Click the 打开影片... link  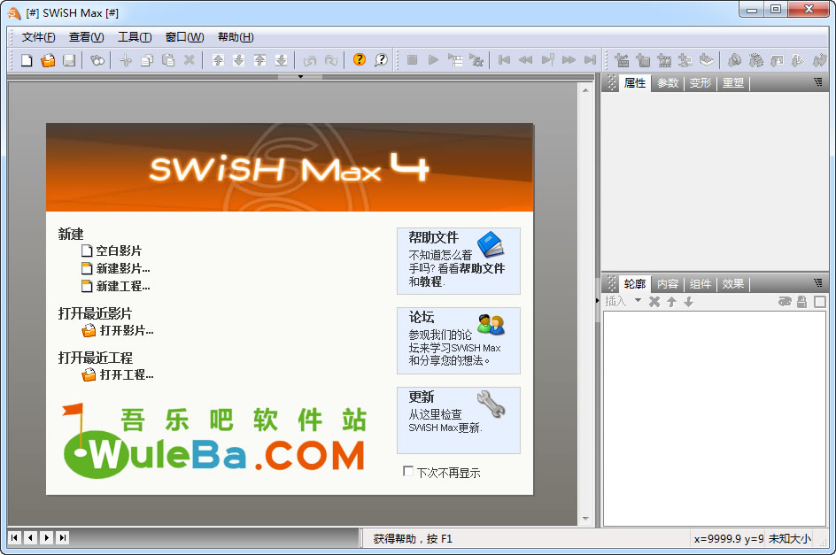tap(127, 330)
